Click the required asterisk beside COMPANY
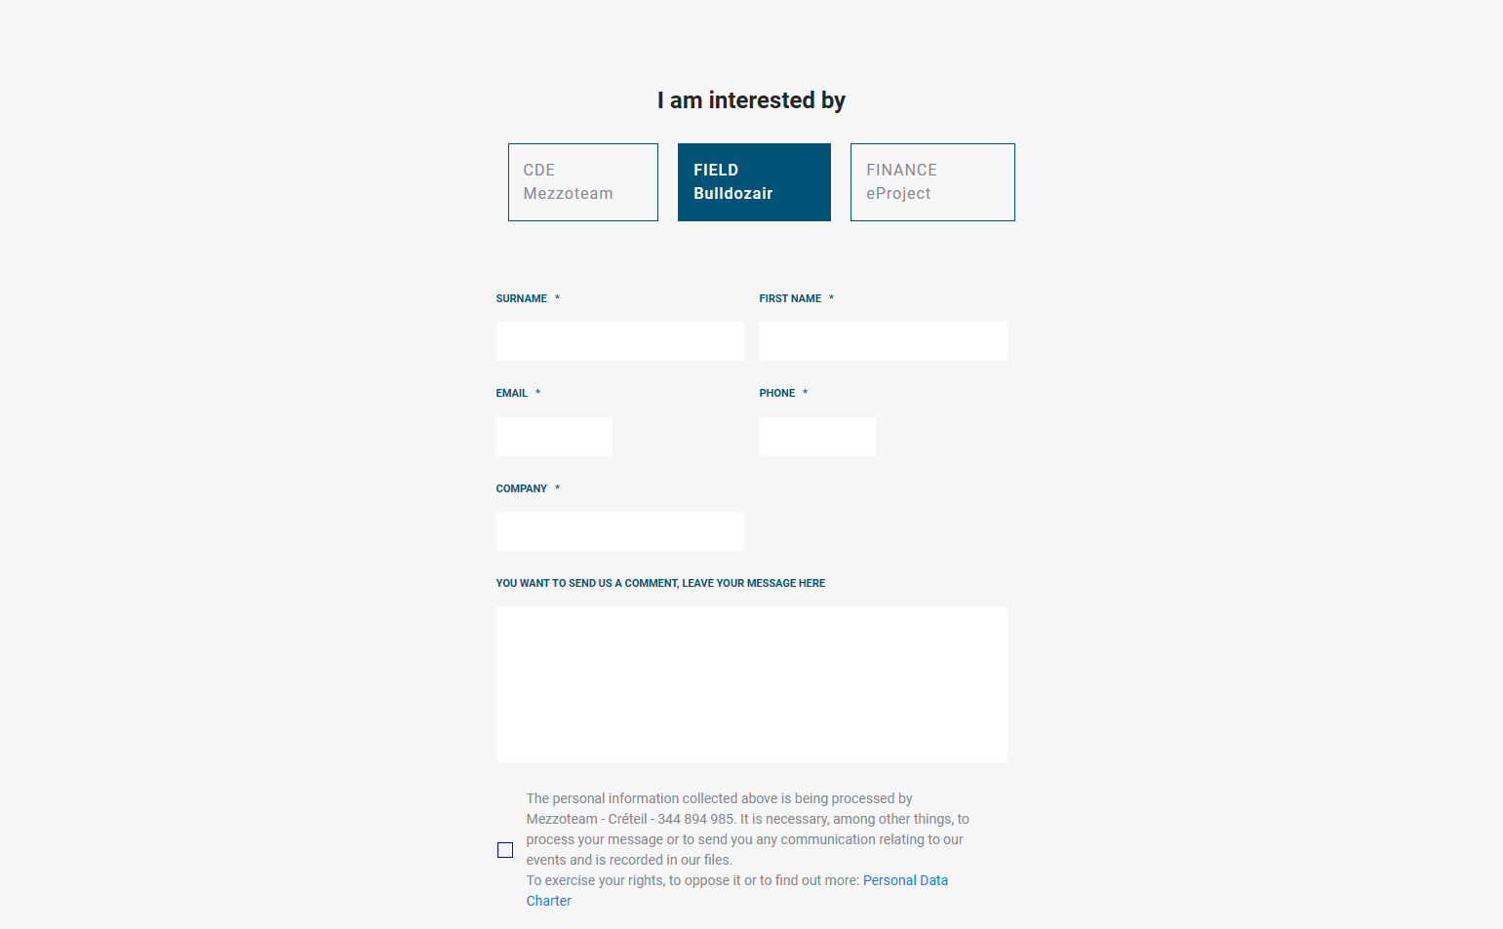 558,488
